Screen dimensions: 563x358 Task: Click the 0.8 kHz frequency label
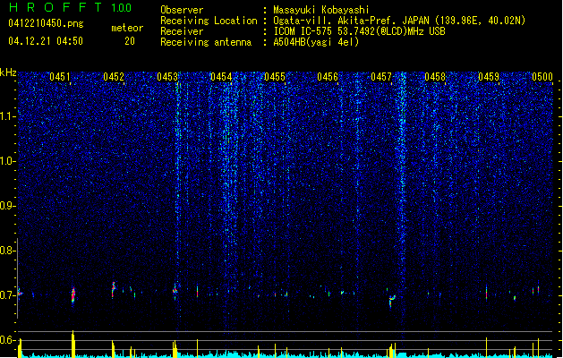8,251
